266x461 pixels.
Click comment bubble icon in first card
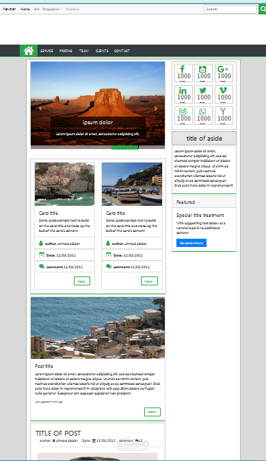(x=42, y=266)
